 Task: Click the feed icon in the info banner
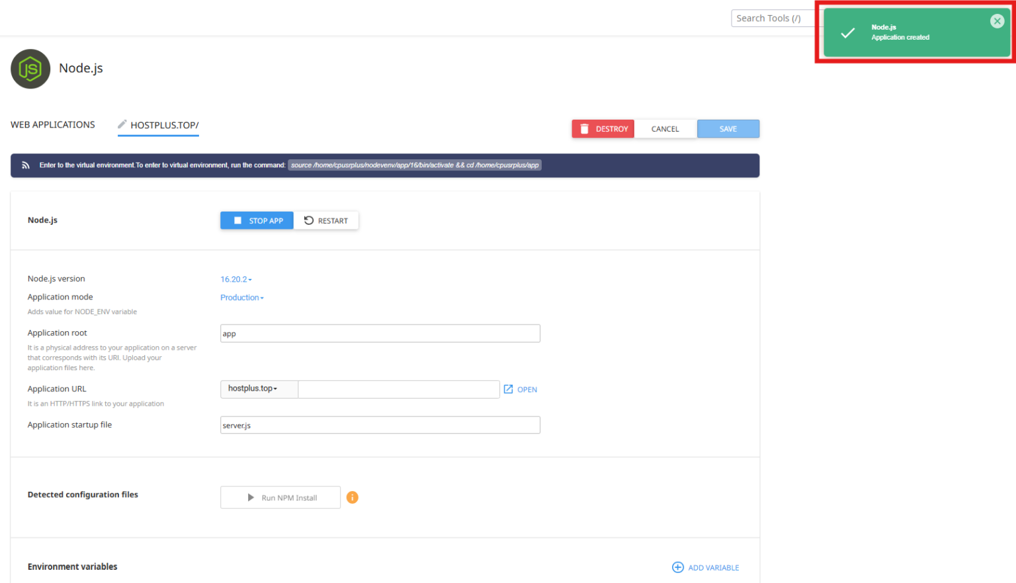26,165
